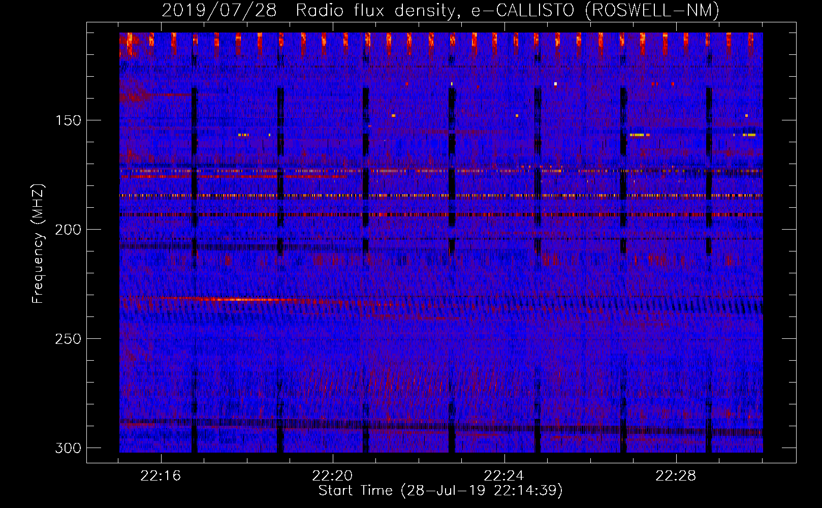Click the 150 frequency tick label
Screen dimensions: 822x508
(x=68, y=120)
